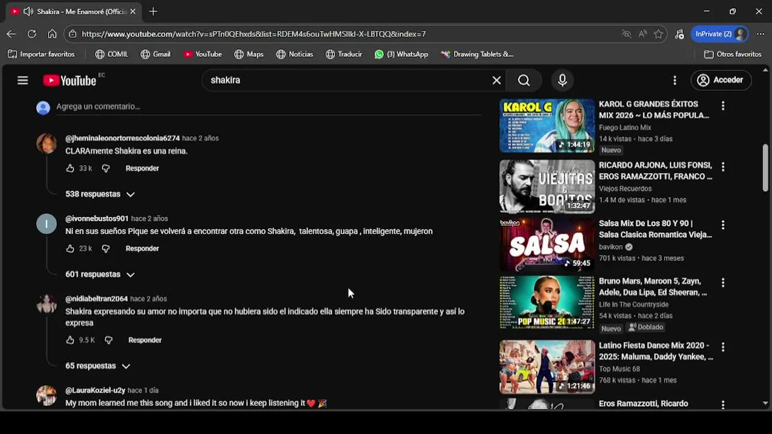Image resolution: width=772 pixels, height=434 pixels.
Task: Open WhatsApp bookmark
Action: (402, 54)
